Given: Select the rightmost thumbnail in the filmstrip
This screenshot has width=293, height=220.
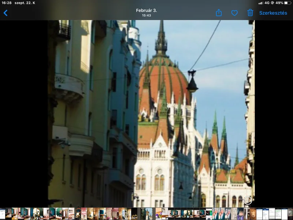Looking at the screenshot, I should click(290, 213).
